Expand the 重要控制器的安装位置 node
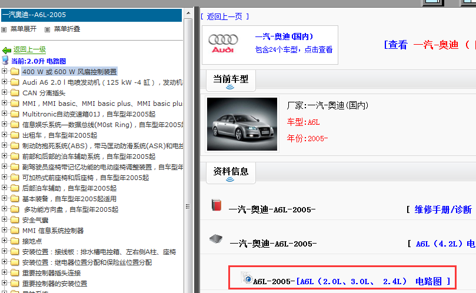476x293 pixels. pyautogui.click(x=4, y=283)
